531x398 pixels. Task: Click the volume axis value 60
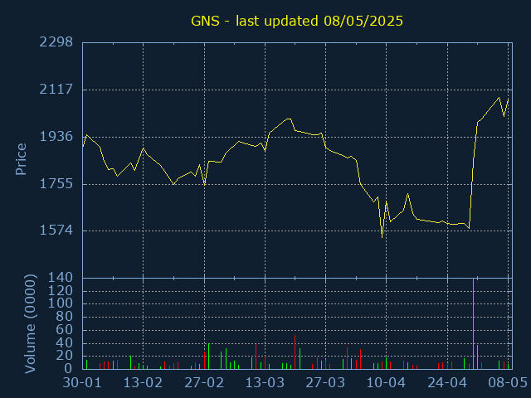(x=65, y=330)
